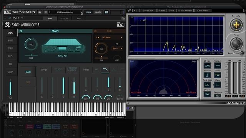The image size is (246, 138).
Task: Open the OSC sidebar page
Action: 10,33
